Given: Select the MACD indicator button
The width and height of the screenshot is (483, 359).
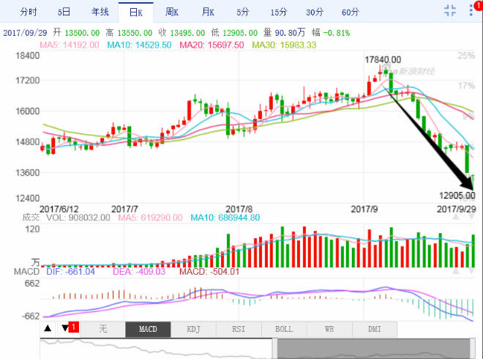Looking at the screenshot, I should 148,329.
